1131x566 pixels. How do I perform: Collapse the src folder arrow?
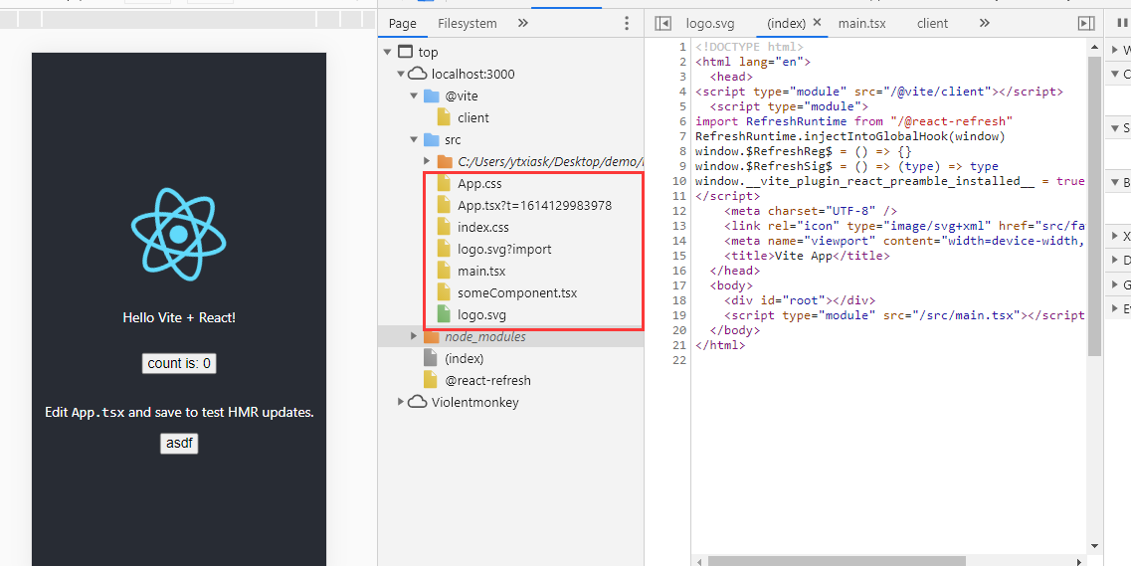point(413,140)
